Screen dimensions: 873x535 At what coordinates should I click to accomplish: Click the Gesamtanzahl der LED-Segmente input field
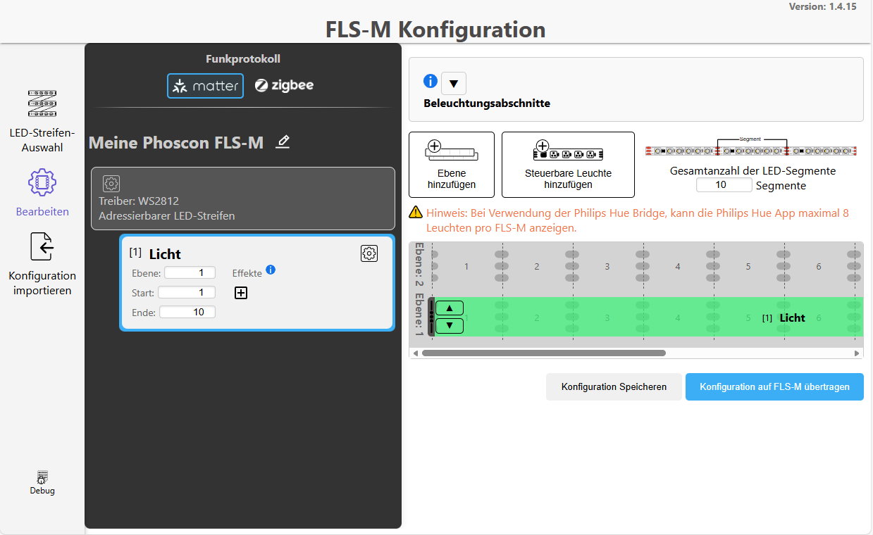(724, 184)
